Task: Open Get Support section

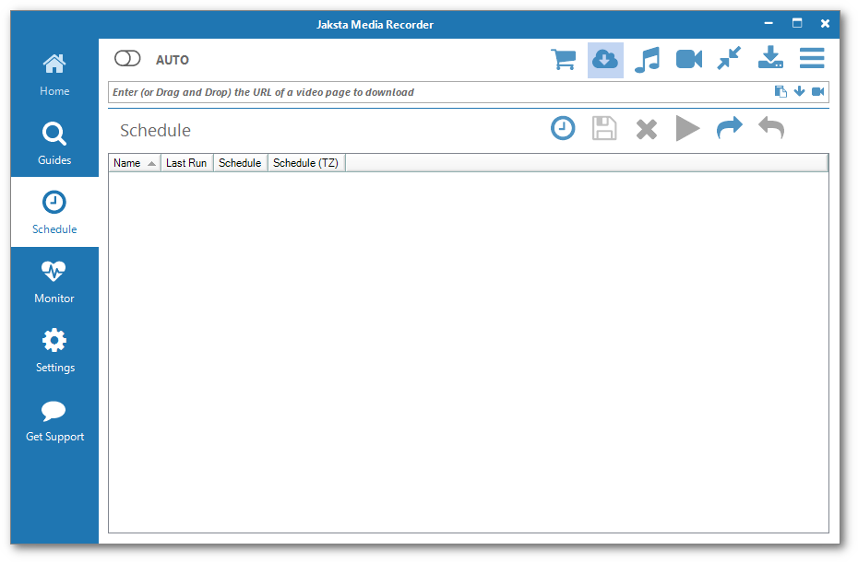Action: pyautogui.click(x=54, y=420)
